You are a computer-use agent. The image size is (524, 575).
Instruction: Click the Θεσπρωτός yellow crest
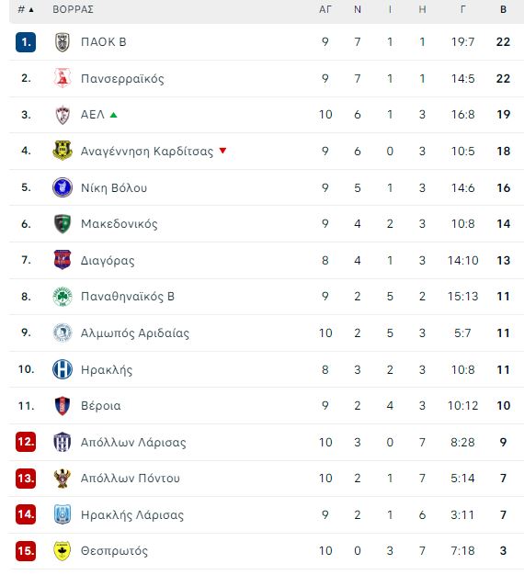pos(63,551)
